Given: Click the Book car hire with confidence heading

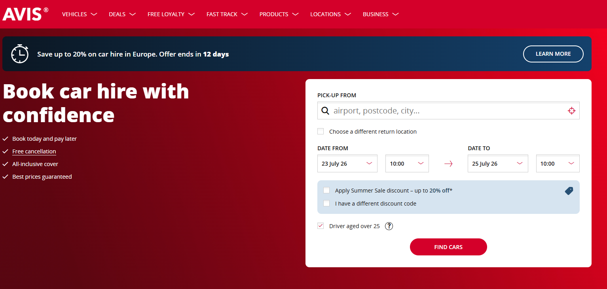Looking at the screenshot, I should click(x=96, y=103).
